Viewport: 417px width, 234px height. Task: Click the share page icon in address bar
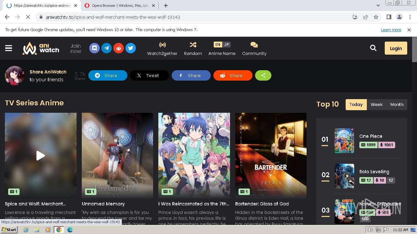(x=366, y=17)
